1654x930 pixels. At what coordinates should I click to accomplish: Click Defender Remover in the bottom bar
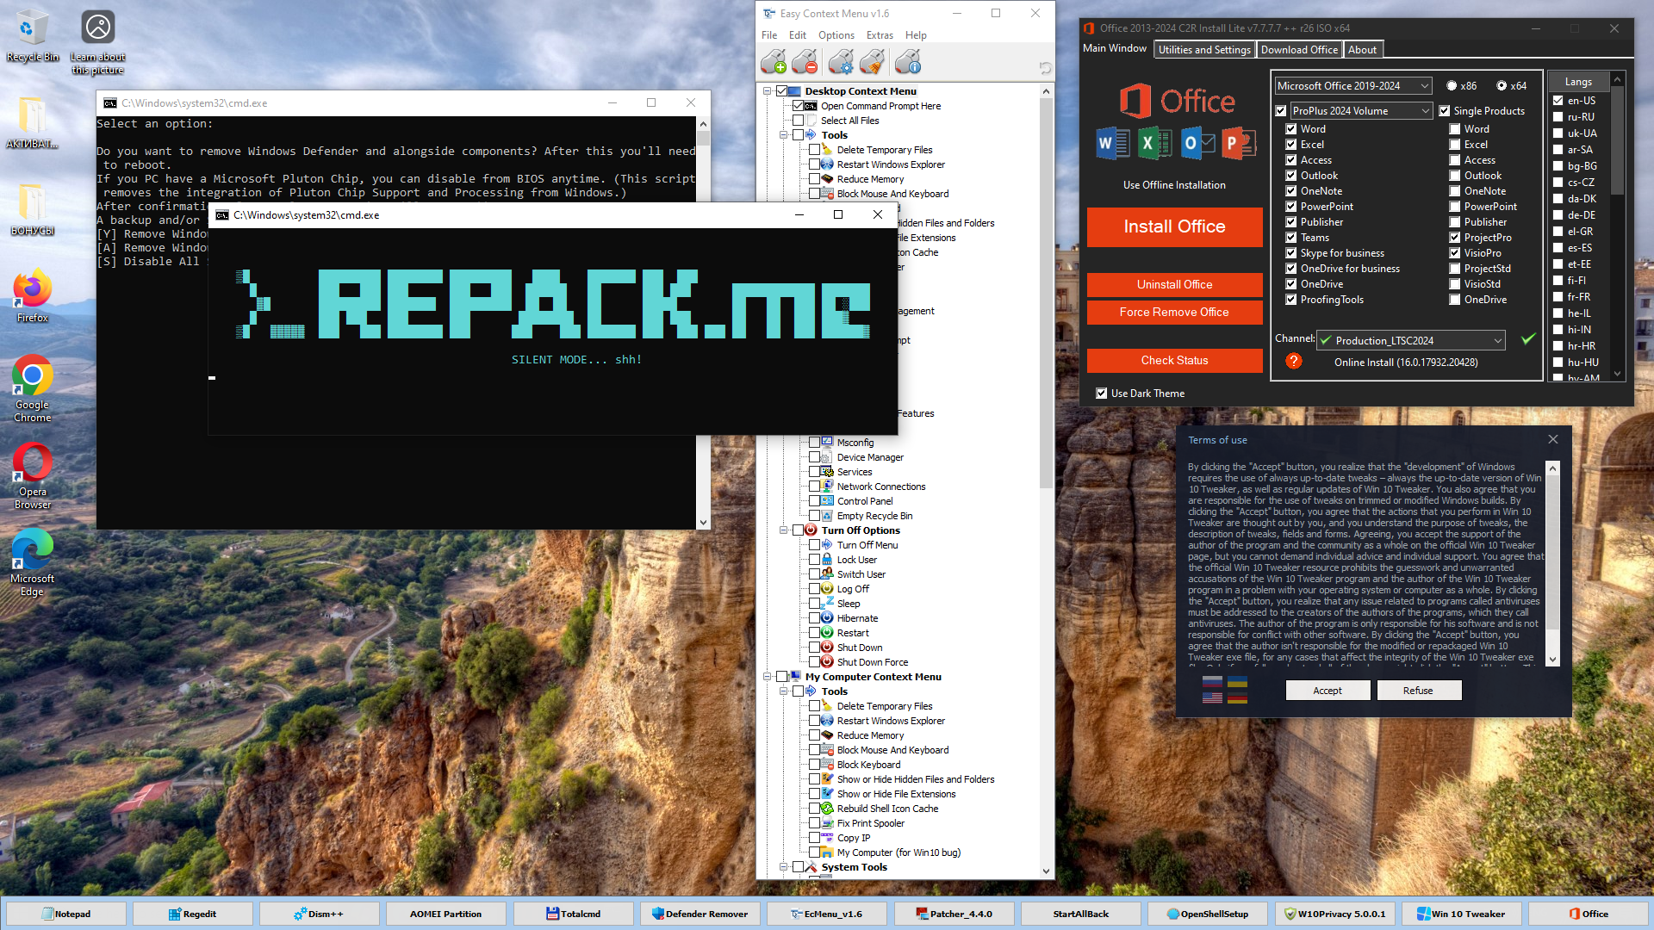[700, 914]
